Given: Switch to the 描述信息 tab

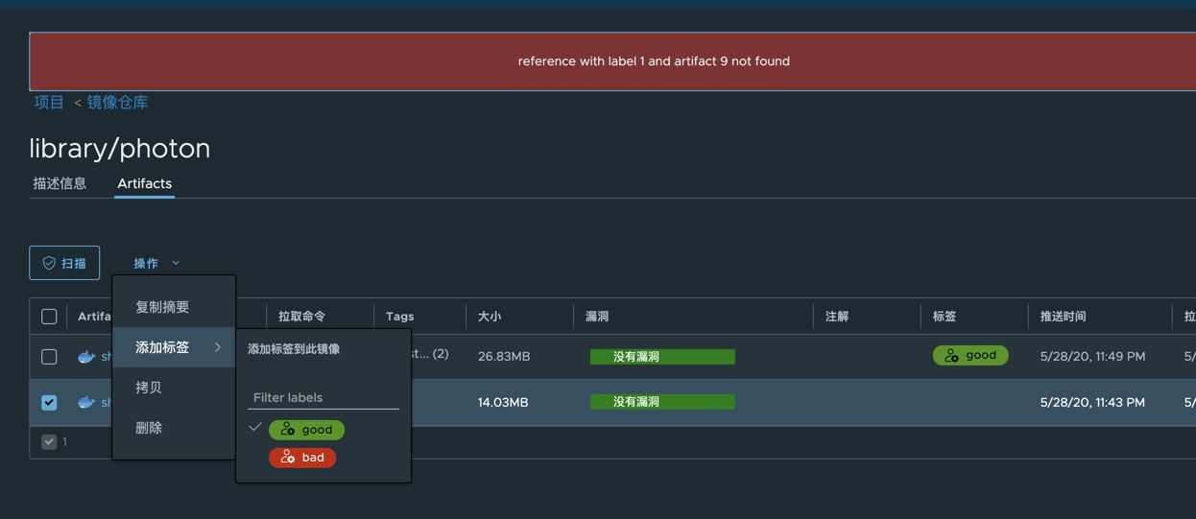Looking at the screenshot, I should 60,183.
